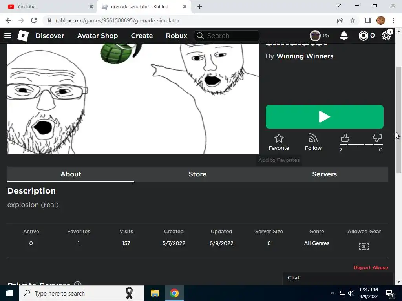Viewport: 402px width, 301px height.
Task: Click the page vertical scrollbar
Action: [398, 120]
